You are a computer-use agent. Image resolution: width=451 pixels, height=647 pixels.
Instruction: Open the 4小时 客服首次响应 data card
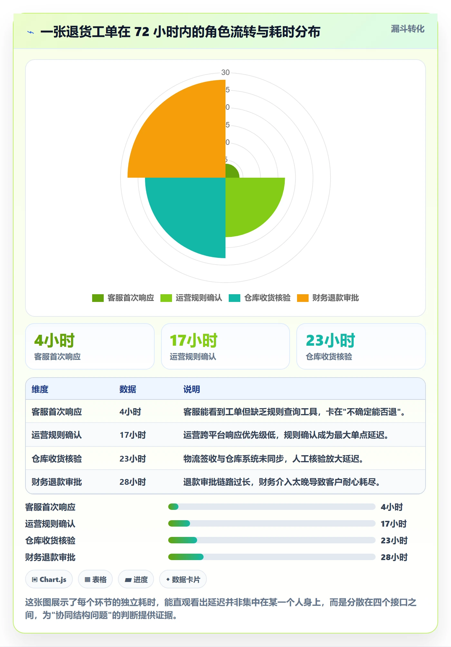pos(90,346)
